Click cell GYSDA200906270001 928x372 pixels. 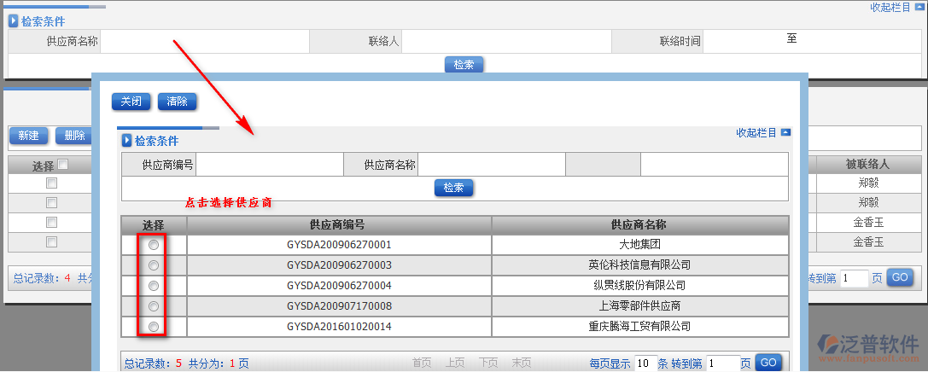(x=339, y=245)
